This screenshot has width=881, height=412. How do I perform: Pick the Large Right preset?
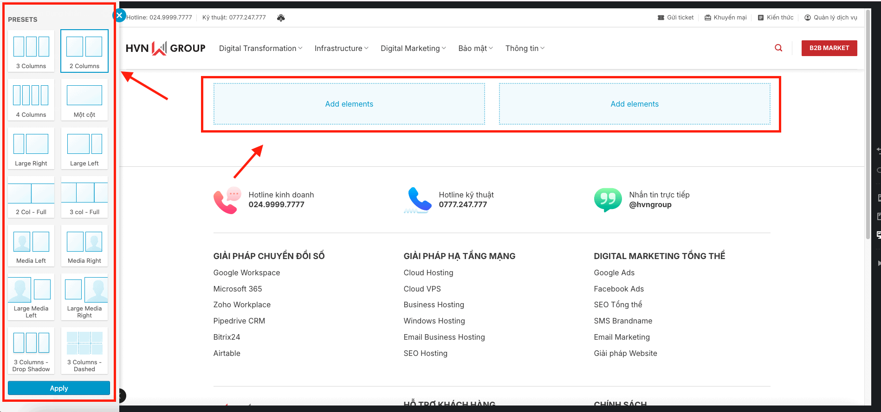pos(31,148)
